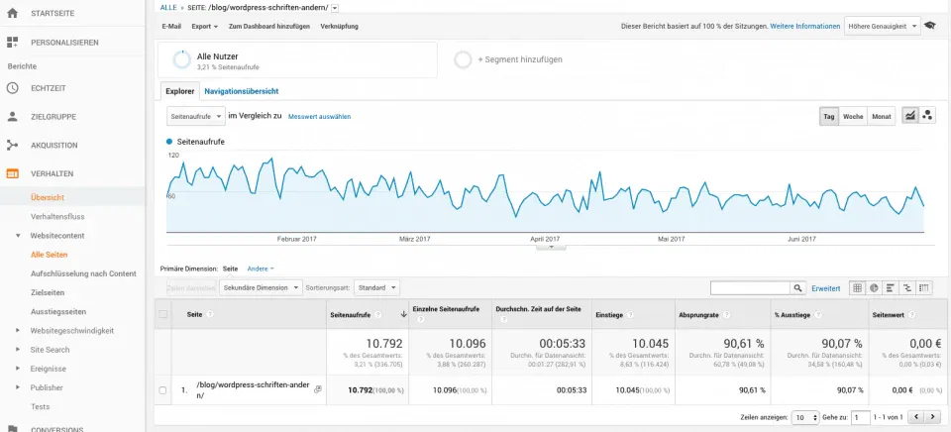Viewport: 951px width, 432px height.
Task: Collapse the Websitecontent sidebar section
Action: point(17,236)
